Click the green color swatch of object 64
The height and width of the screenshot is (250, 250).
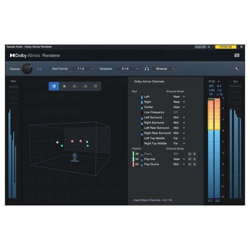point(133,159)
